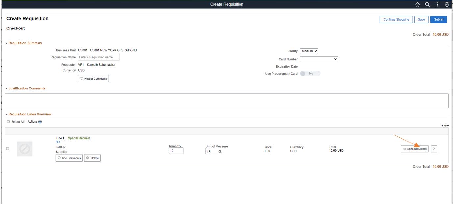Click the trash icon to delete line 1
The height and width of the screenshot is (214, 454).
click(87, 158)
